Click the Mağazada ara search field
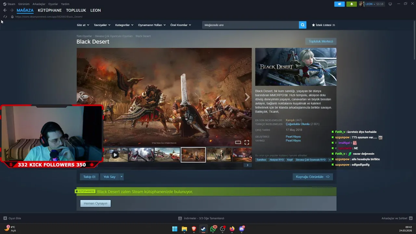The height and width of the screenshot is (234, 416). tap(251, 25)
